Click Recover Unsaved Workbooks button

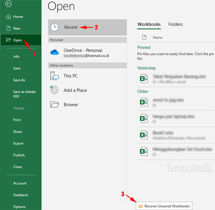point(164,206)
